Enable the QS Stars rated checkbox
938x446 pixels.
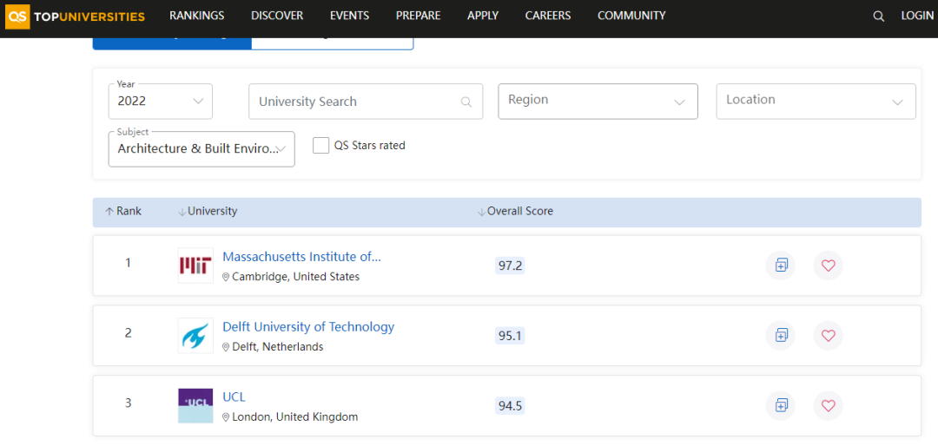click(321, 145)
